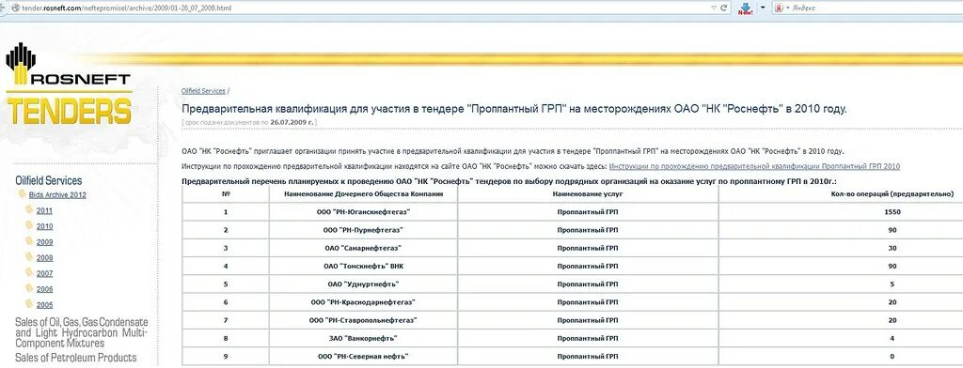963x368 pixels.
Task: Click Проппантный ГРП in the Ванкорнефть row
Action: 588,339
